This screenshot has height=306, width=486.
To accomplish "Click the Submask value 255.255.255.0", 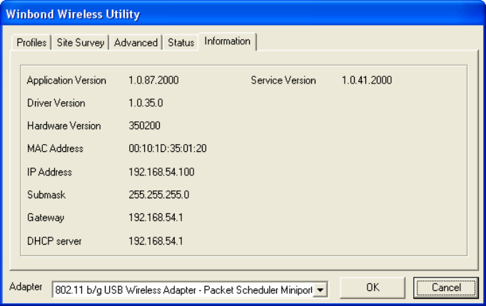I will coord(158,195).
